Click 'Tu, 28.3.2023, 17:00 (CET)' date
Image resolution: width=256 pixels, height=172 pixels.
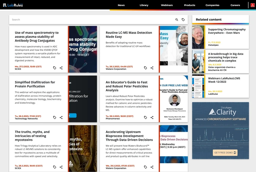[x=28, y=116]
